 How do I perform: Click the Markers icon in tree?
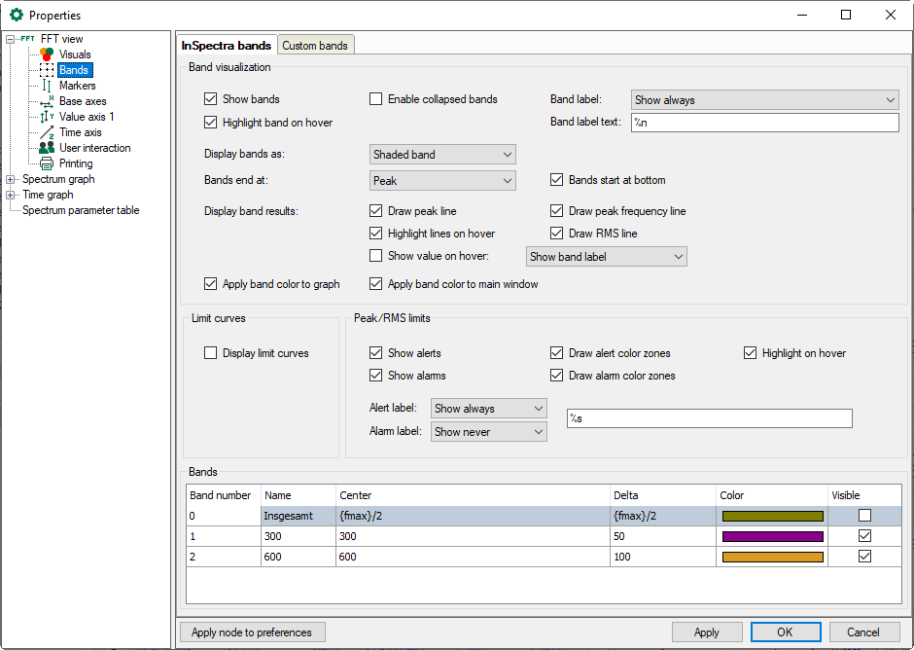tap(47, 86)
